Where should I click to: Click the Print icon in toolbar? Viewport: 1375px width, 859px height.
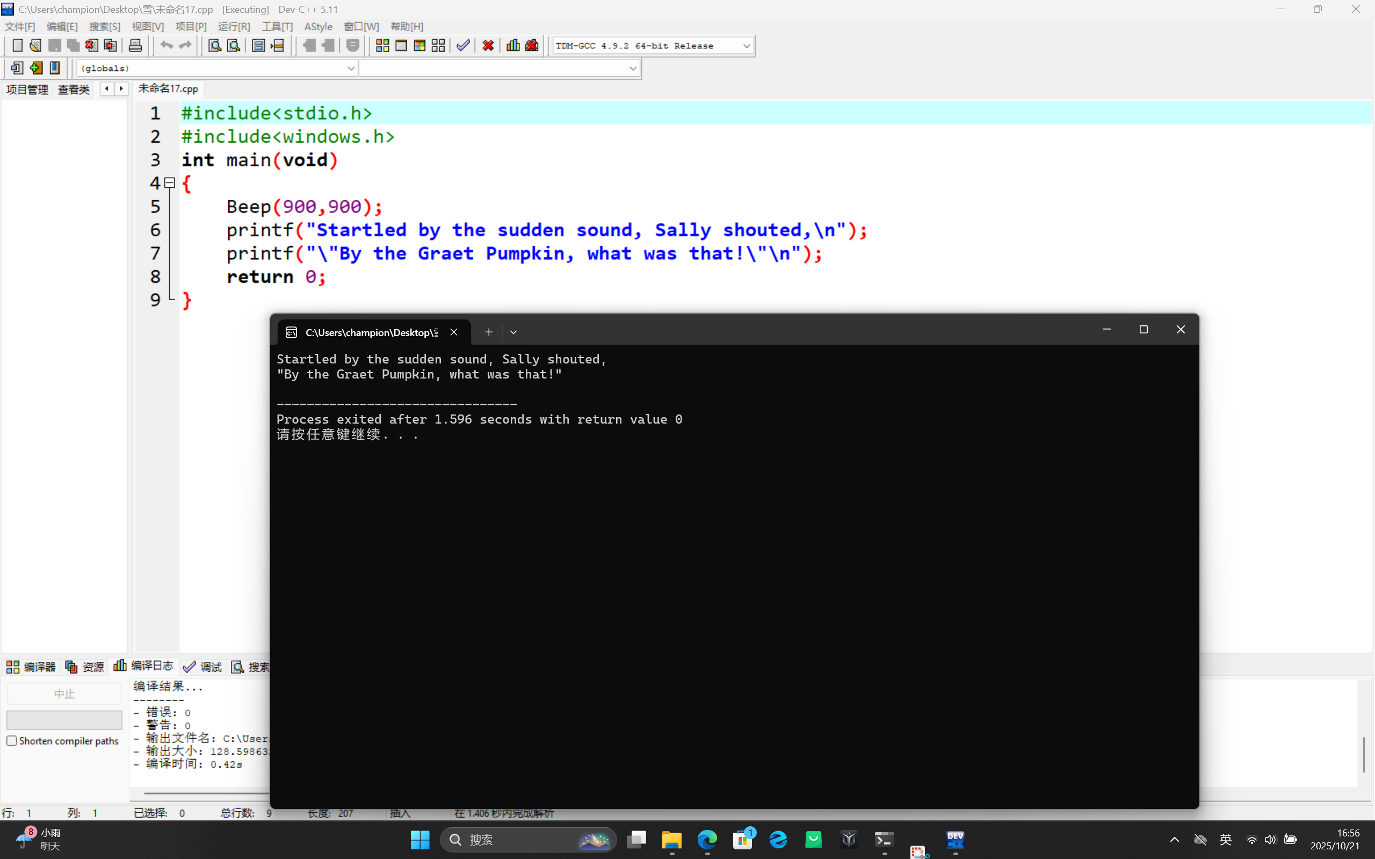(x=135, y=46)
